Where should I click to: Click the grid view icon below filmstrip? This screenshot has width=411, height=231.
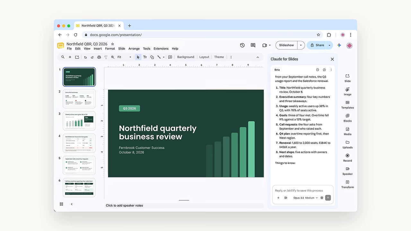61,204
